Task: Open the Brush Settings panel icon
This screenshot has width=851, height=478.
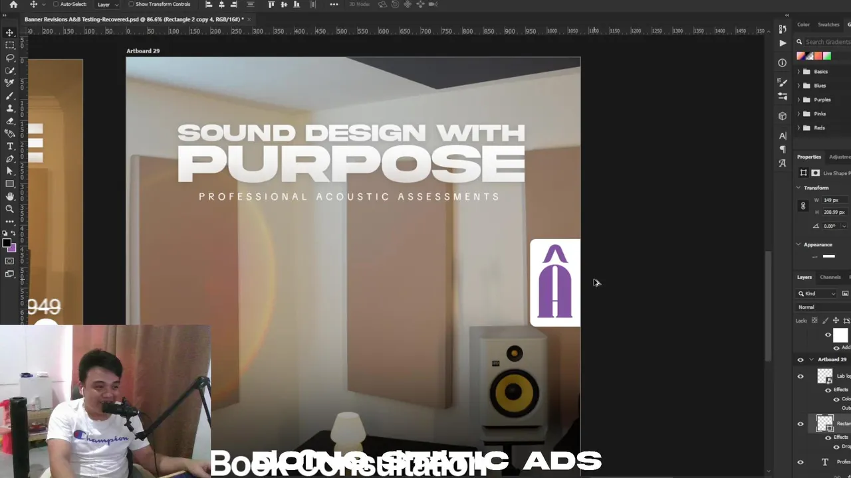Action: [x=783, y=96]
